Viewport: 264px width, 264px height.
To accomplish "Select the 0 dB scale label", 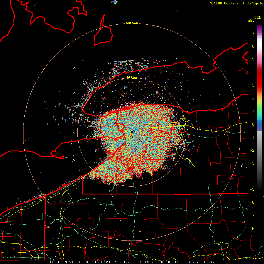I will 253,124.
